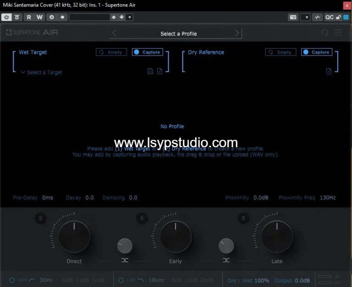The height and width of the screenshot is (287, 352).
Task: Enable the LPF filter toggle
Action: click(121, 280)
